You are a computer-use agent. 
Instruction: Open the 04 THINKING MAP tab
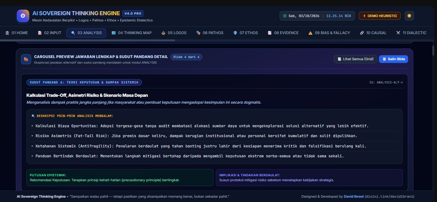[132, 33]
